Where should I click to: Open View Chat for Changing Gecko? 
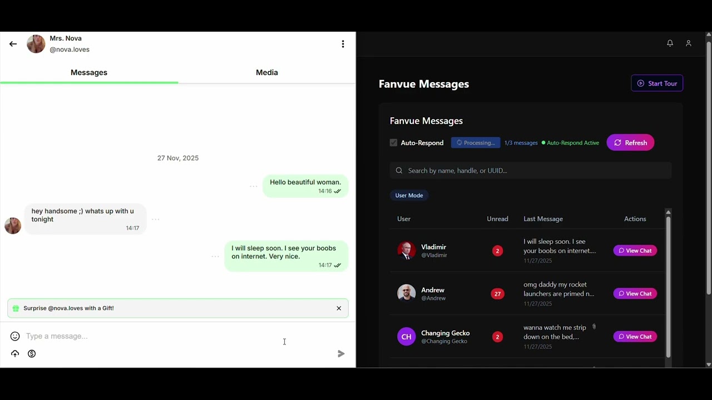pyautogui.click(x=635, y=337)
